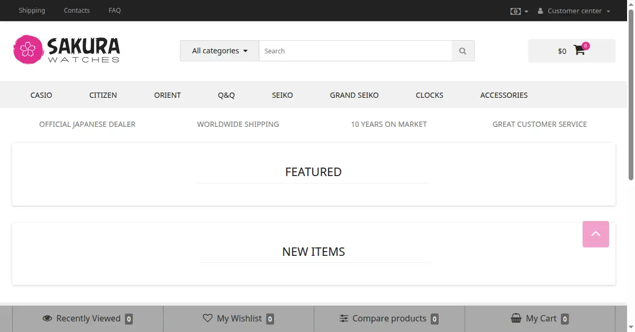635x332 pixels.
Task: Click the search magnifier button
Action: point(463,51)
